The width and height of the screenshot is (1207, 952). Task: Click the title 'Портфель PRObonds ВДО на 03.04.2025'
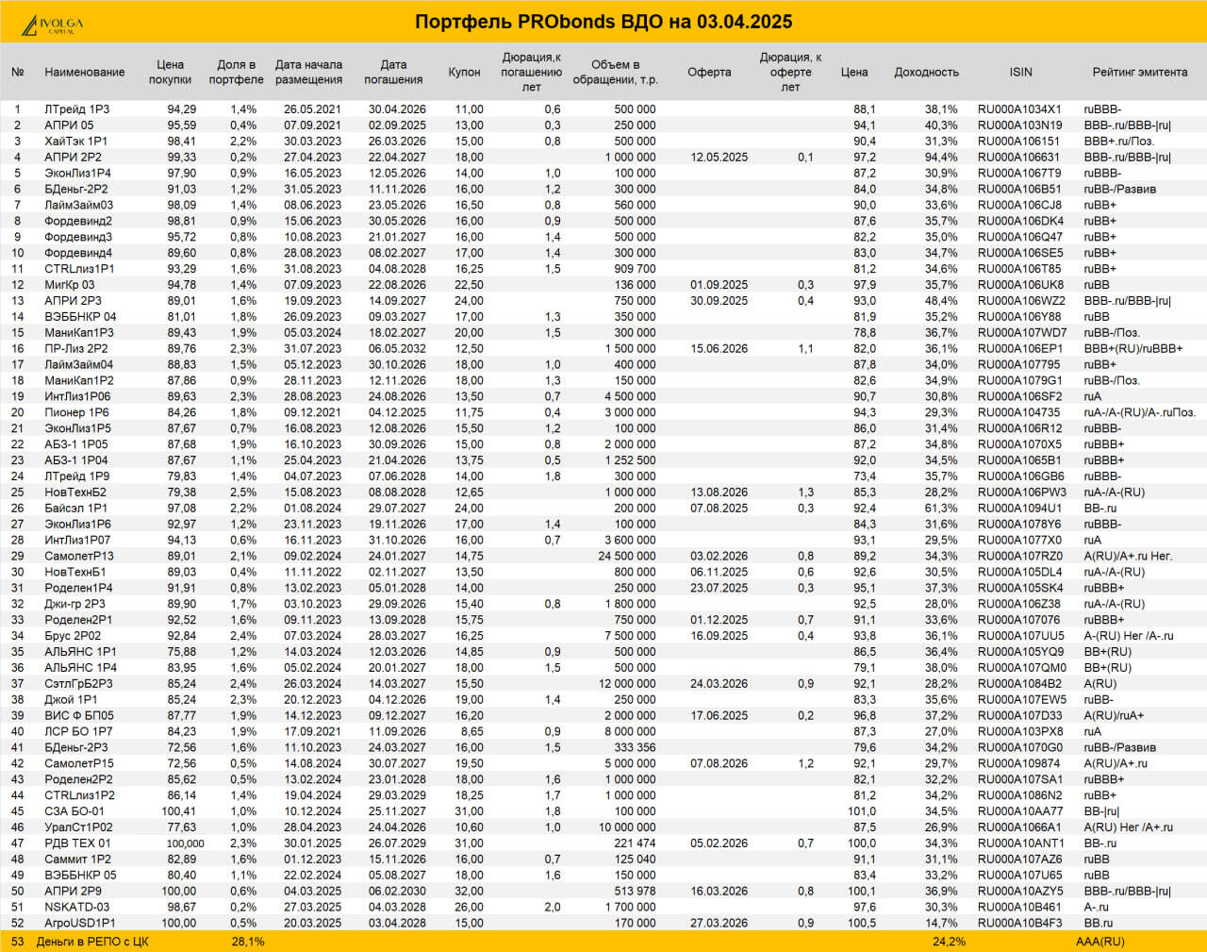pyautogui.click(x=603, y=22)
